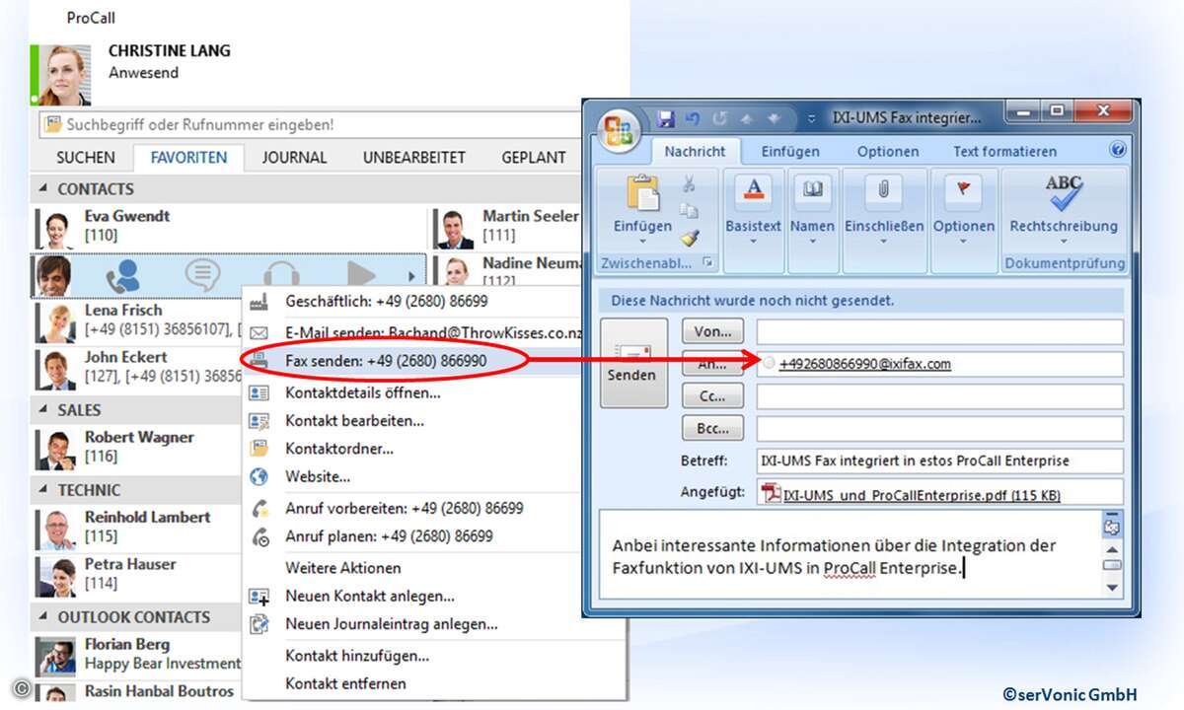
Task: Click the Einfügen clipboard paste icon
Action: pyautogui.click(x=642, y=193)
